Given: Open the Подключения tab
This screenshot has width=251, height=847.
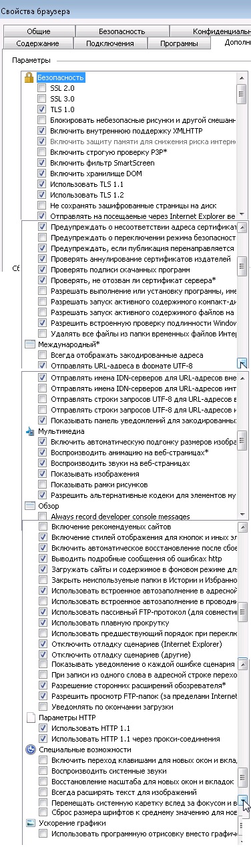Looking at the screenshot, I should (x=109, y=43).
